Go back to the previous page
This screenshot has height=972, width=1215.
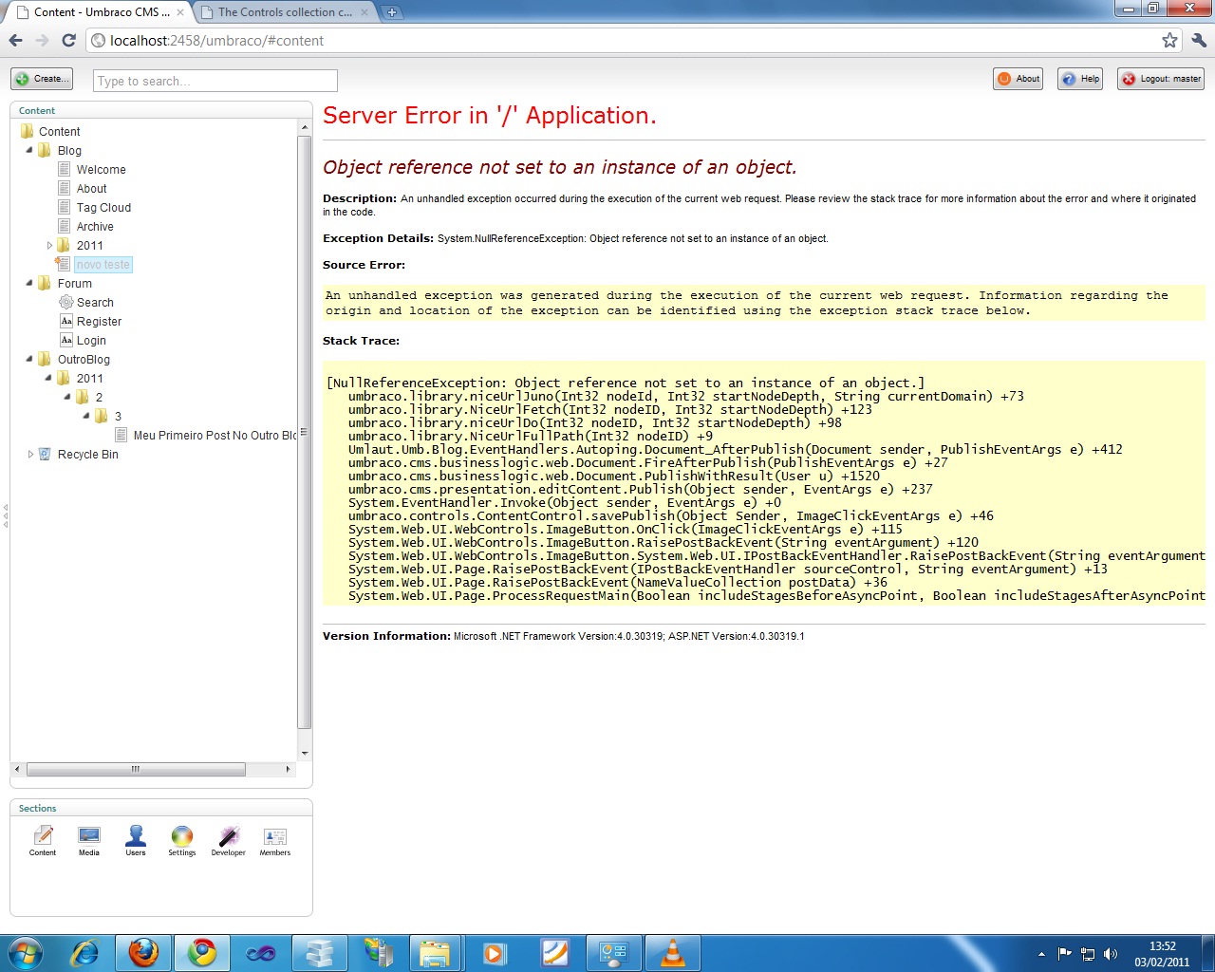(x=15, y=40)
